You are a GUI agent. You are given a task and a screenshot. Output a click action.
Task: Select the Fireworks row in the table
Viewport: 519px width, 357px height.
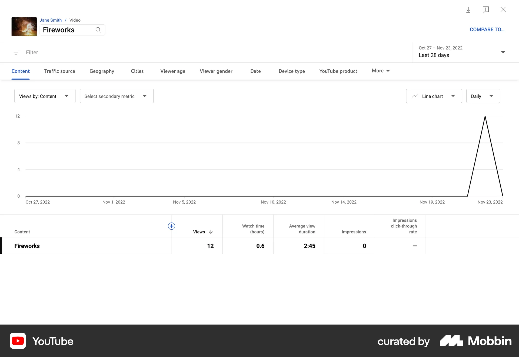click(27, 246)
